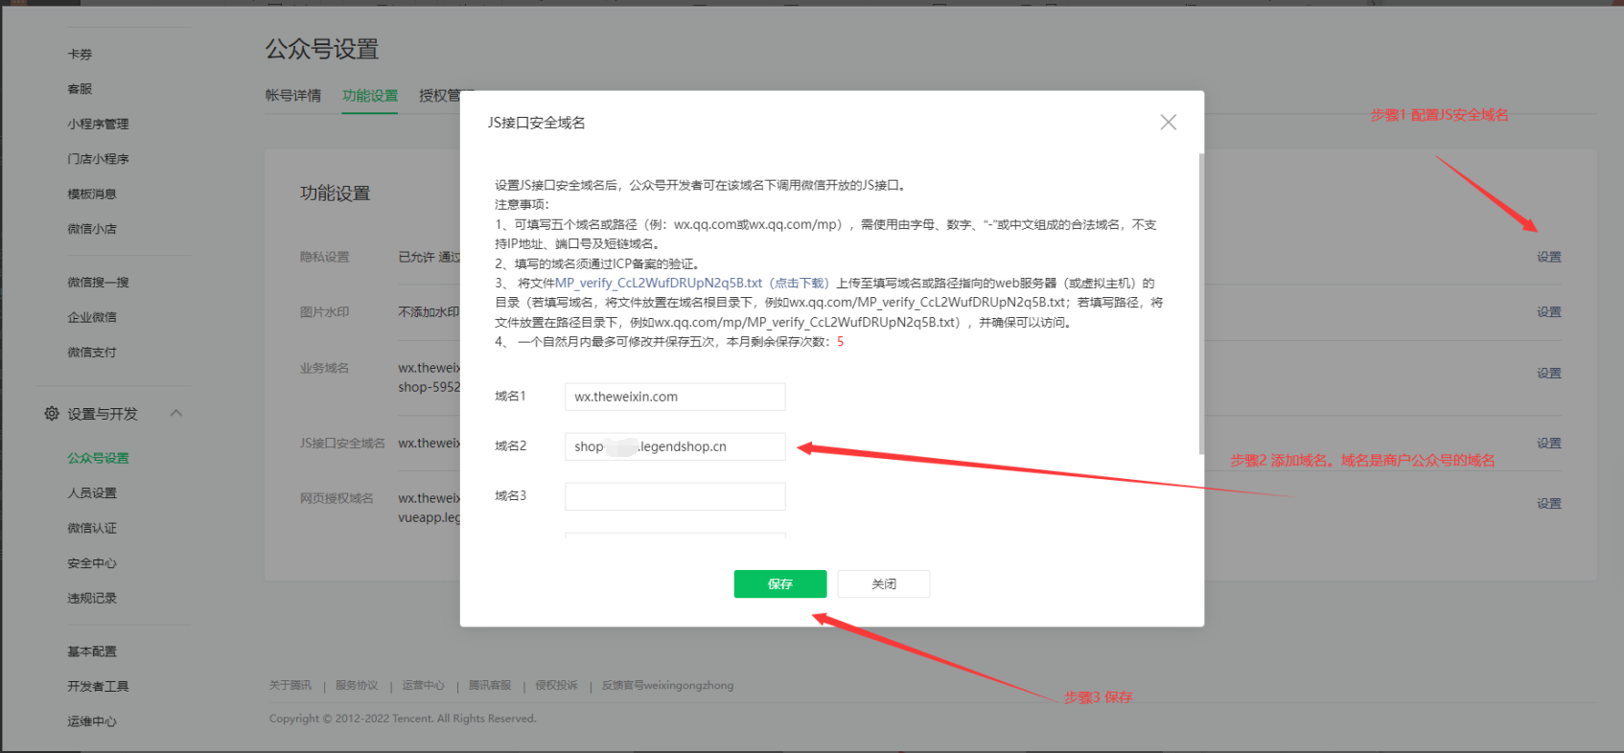This screenshot has height=753, width=1624.
Task: Click the green 保存 button
Action: point(779,584)
